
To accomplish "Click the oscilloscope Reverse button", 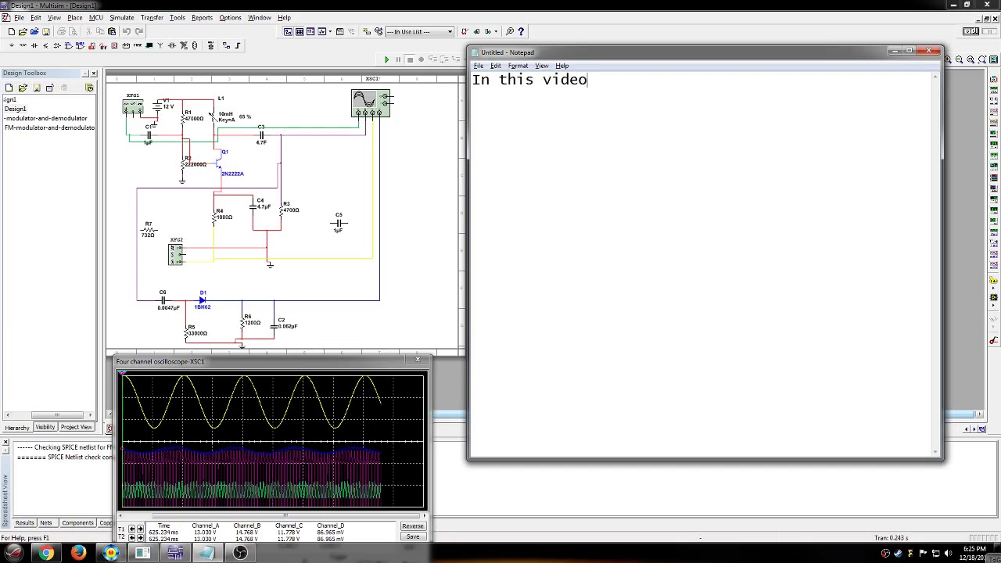I will 413,526.
